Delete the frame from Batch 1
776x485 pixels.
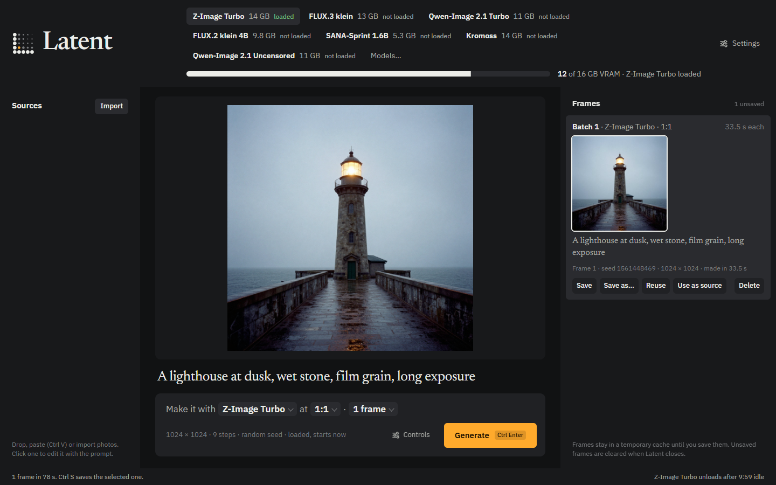tap(749, 286)
